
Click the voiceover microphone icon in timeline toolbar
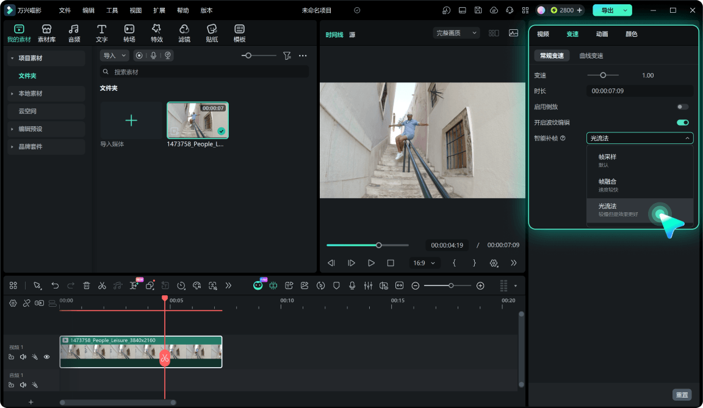(x=352, y=286)
